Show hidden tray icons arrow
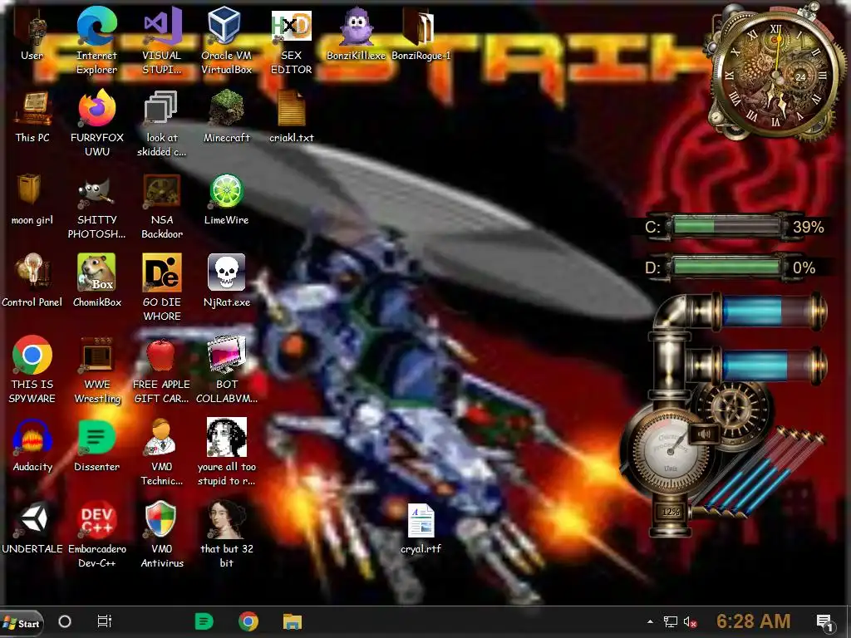The height and width of the screenshot is (638, 851). point(650,621)
